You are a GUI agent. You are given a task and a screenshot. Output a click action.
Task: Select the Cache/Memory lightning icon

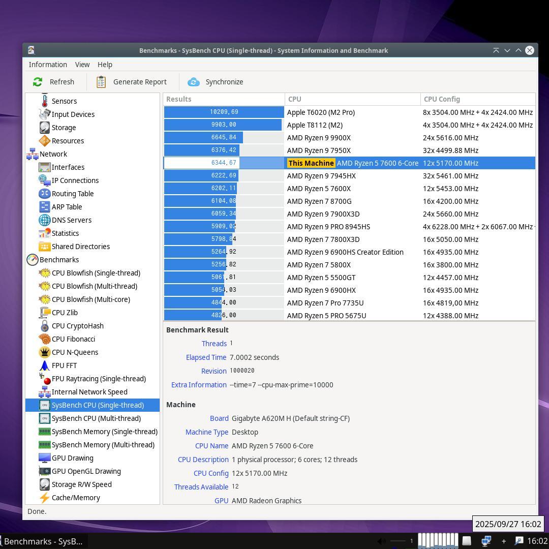45,498
